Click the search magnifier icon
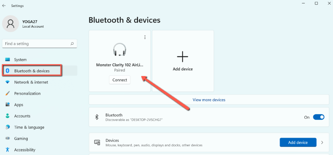Screen dimensions: 333x155 click(x=72, y=44)
